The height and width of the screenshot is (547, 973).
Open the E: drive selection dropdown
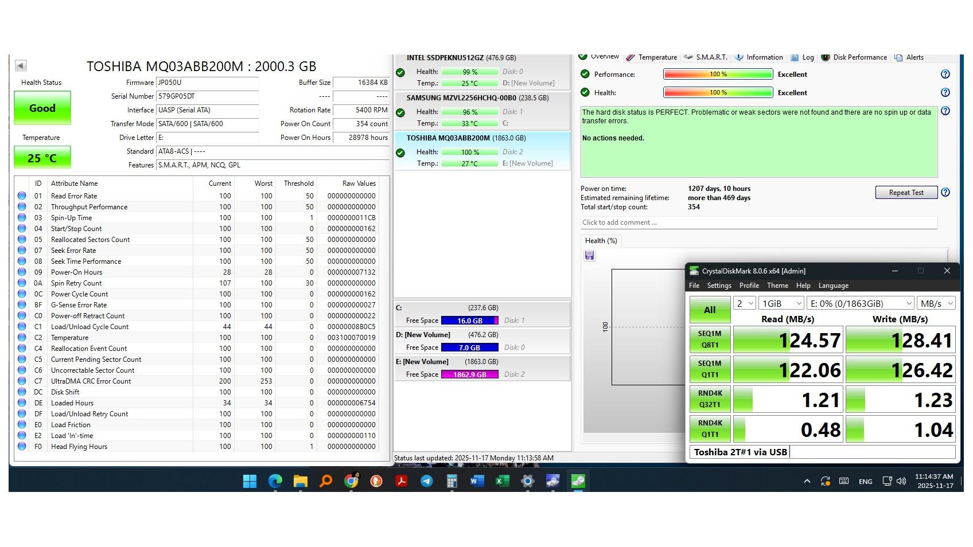tap(860, 303)
